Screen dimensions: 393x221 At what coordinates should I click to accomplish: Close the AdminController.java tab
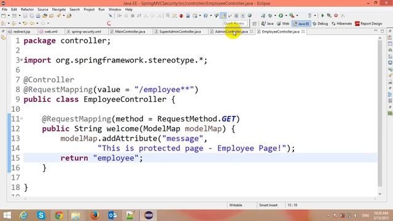(251, 31)
